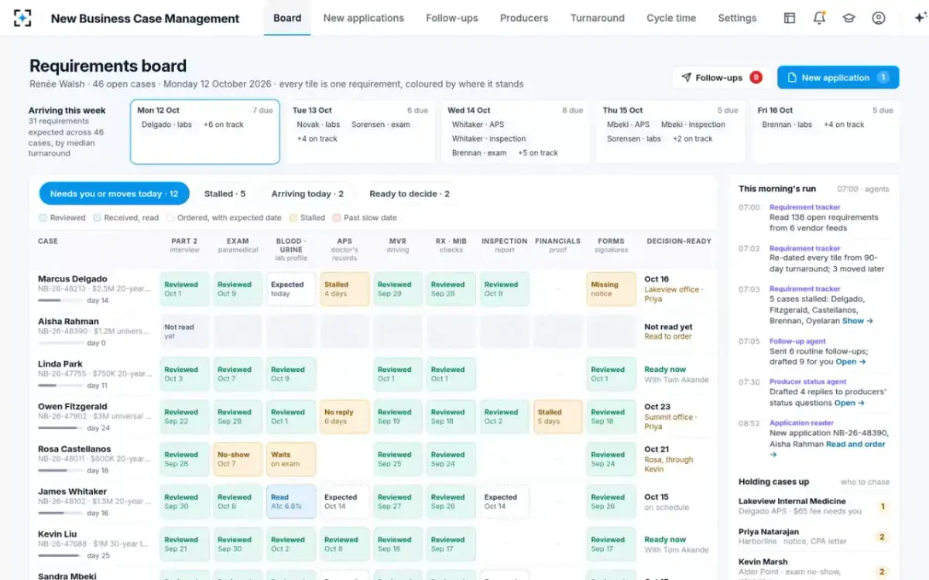929x580 pixels.
Task: Switch to the Board tab
Action: (287, 18)
